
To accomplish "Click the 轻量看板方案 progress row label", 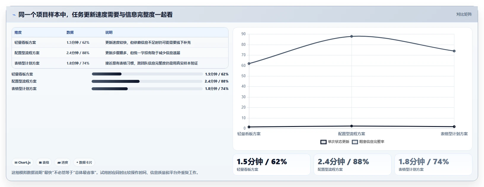I will [22, 74].
